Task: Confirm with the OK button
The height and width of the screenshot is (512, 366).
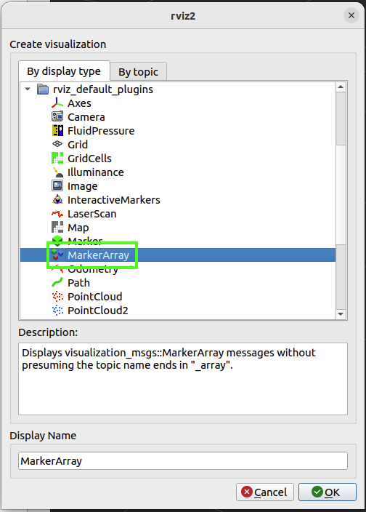Action: [328, 492]
